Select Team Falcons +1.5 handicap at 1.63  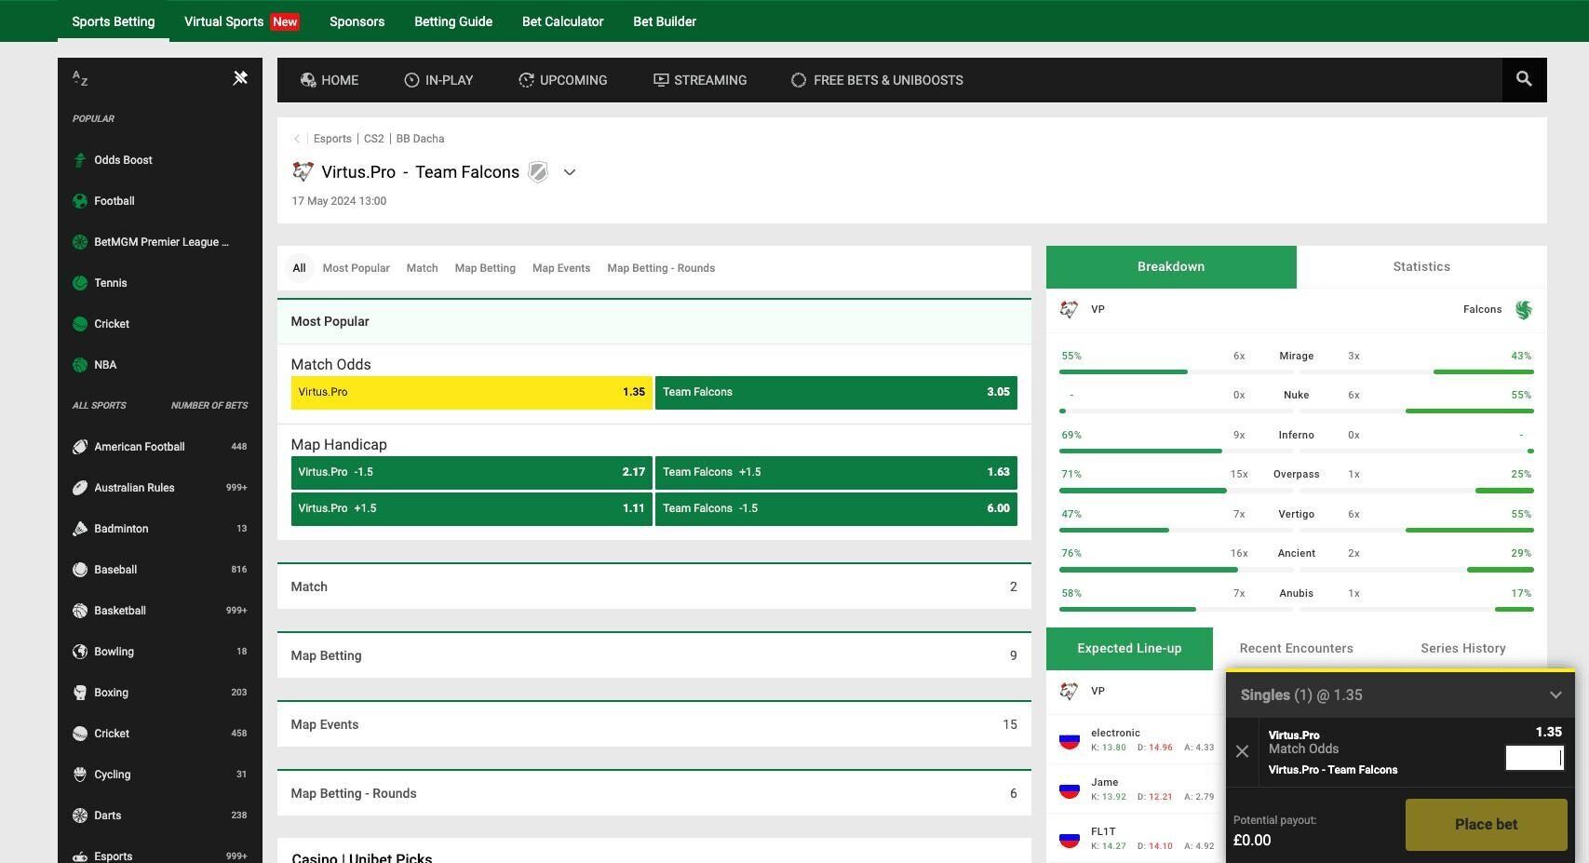(836, 472)
